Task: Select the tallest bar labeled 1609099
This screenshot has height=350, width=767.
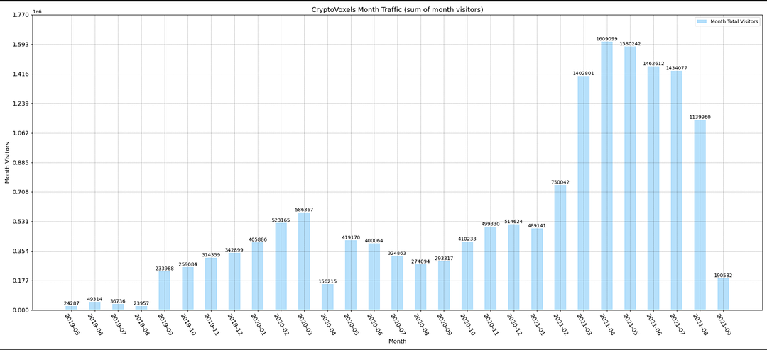Action: point(606,176)
